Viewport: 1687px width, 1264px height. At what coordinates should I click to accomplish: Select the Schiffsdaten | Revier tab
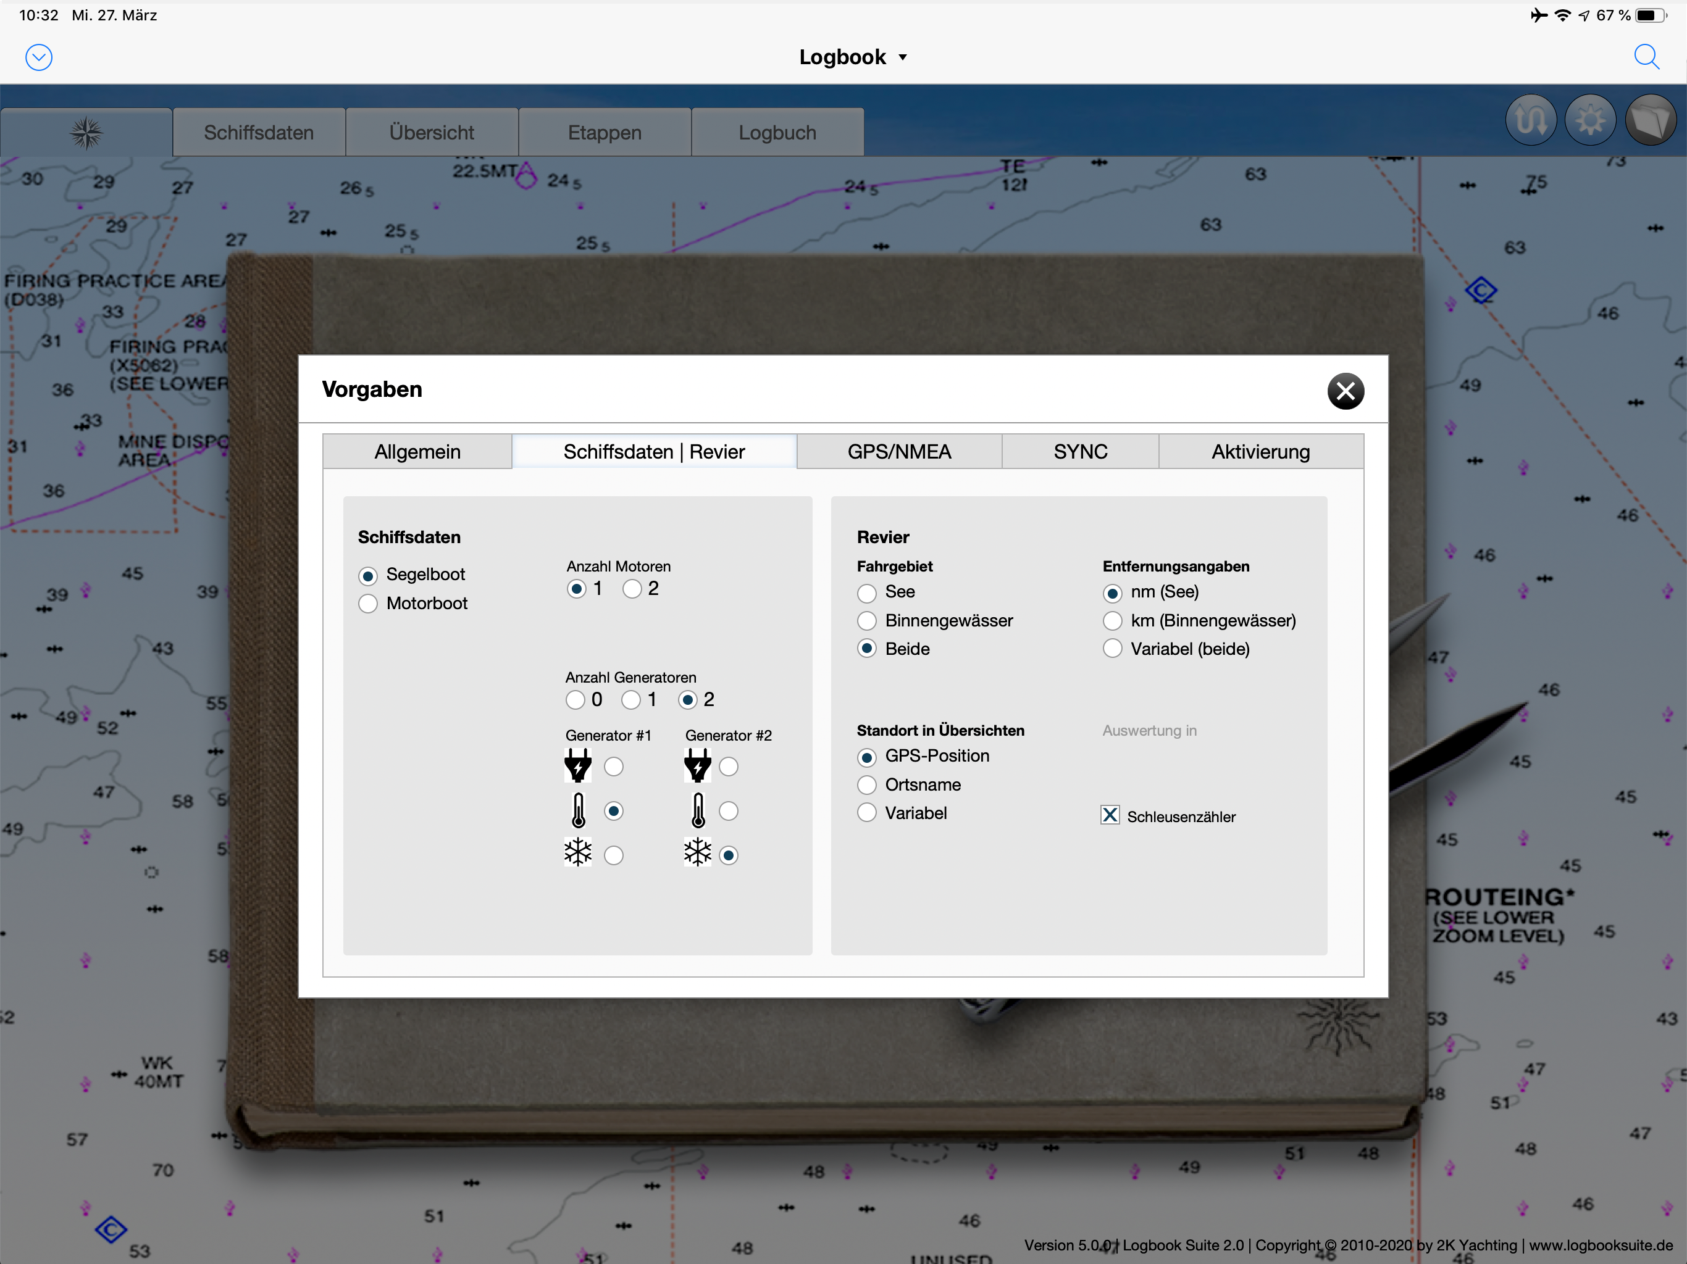(655, 451)
